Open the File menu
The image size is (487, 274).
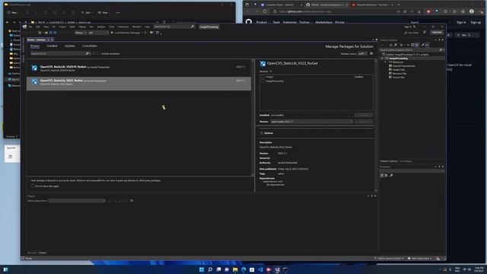[x=30, y=27]
